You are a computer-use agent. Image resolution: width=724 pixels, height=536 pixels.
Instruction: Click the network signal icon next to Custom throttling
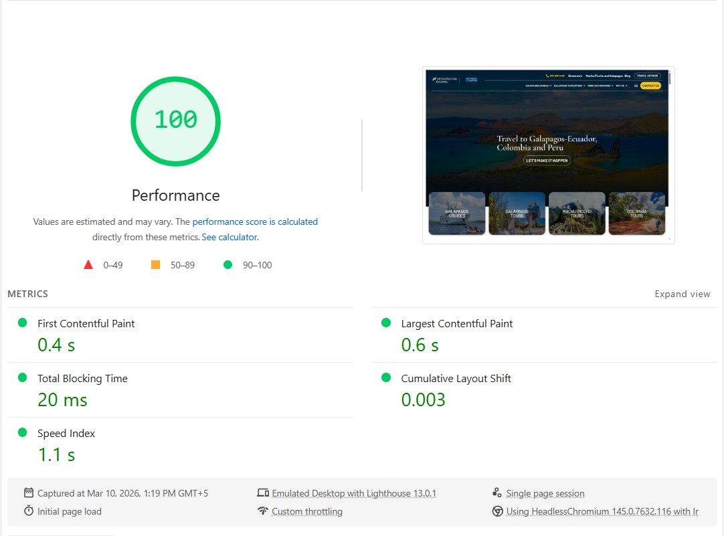pos(263,511)
